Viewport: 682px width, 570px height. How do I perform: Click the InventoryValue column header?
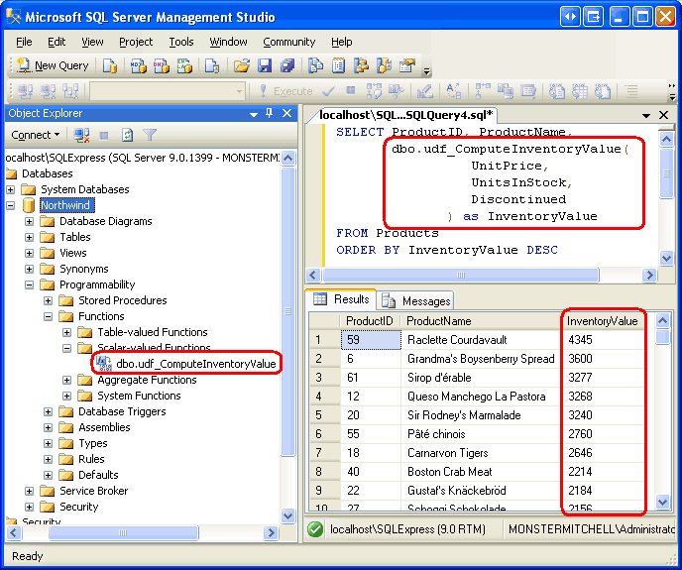tap(602, 321)
